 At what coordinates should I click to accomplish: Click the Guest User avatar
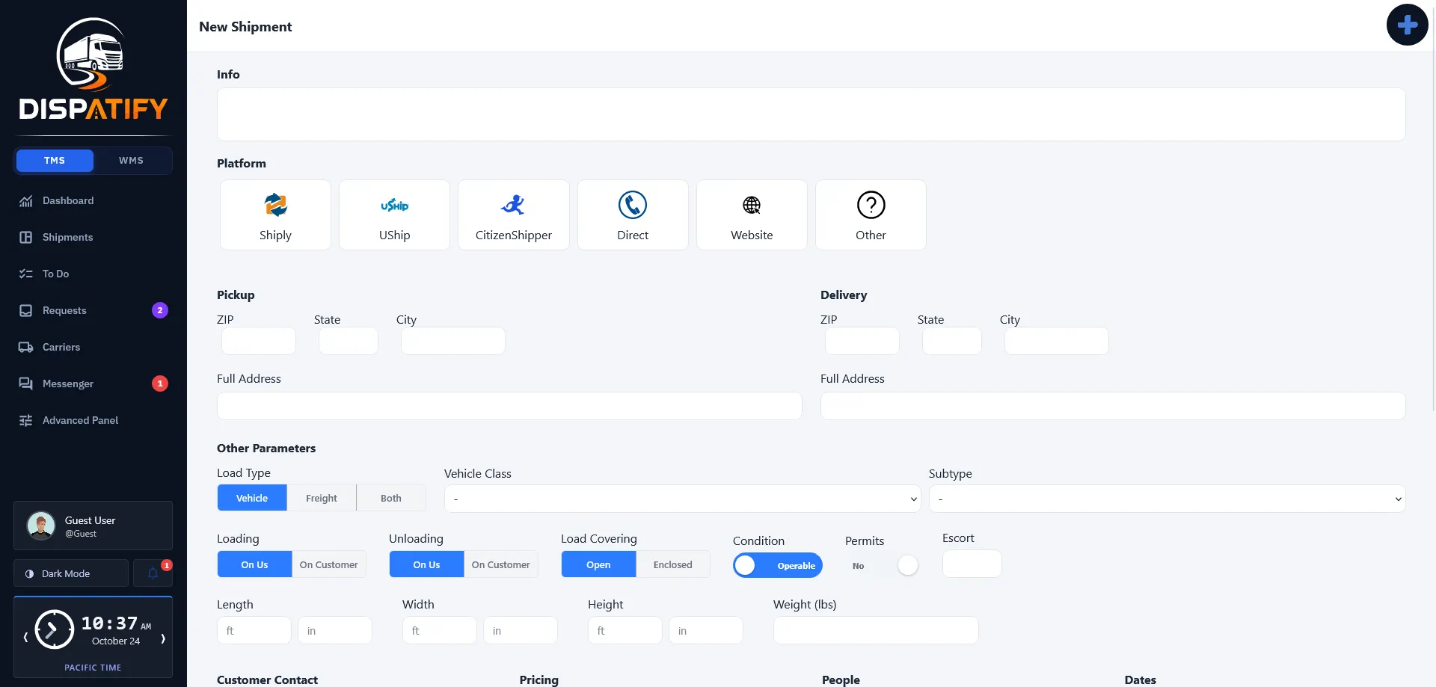pyautogui.click(x=41, y=526)
